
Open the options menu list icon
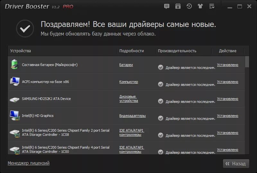(x=212, y=6)
